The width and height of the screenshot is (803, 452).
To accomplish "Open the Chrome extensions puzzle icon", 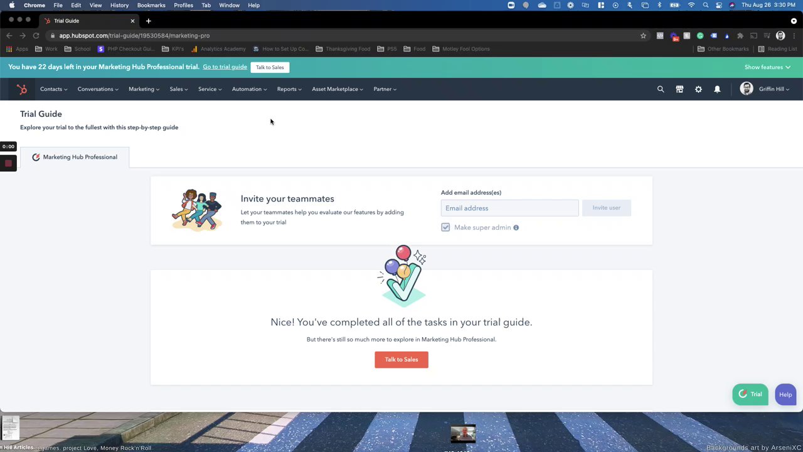I will pos(740,36).
